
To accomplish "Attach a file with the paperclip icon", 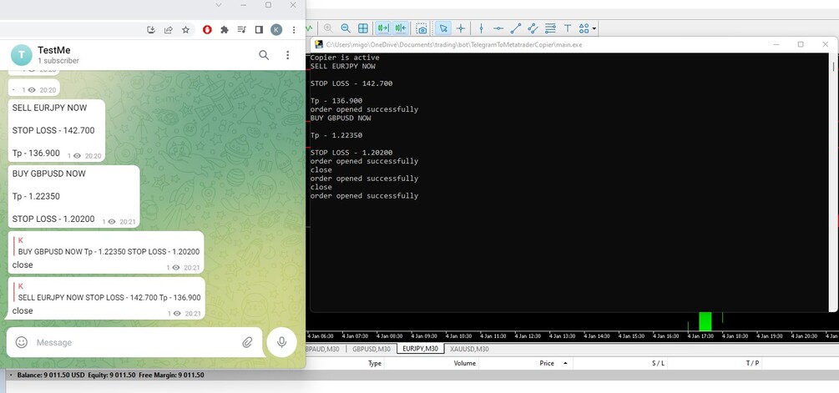I will coord(247,342).
